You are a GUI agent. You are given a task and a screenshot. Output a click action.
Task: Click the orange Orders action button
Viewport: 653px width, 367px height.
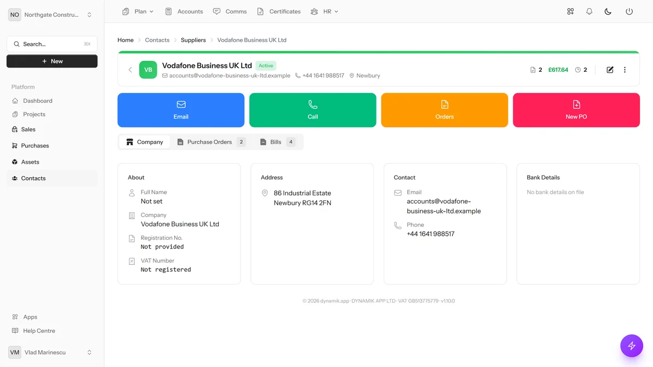pyautogui.click(x=445, y=110)
